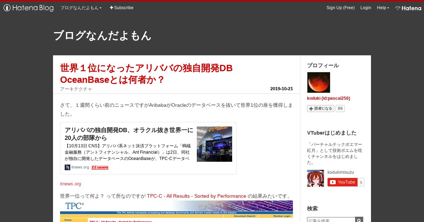Click the 読者になる subscribe button

point(320,109)
